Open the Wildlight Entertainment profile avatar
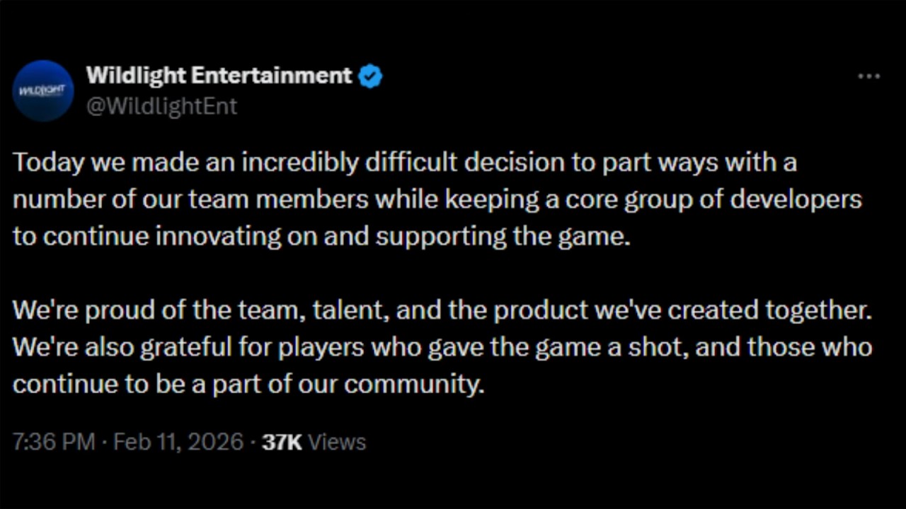This screenshot has width=906, height=509. point(43,90)
